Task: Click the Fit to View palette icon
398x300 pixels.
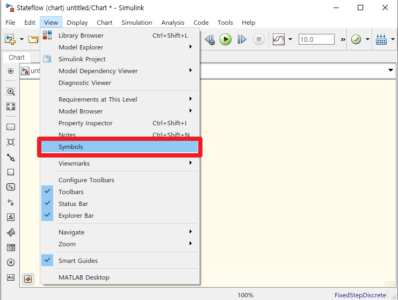Action: click(11, 106)
